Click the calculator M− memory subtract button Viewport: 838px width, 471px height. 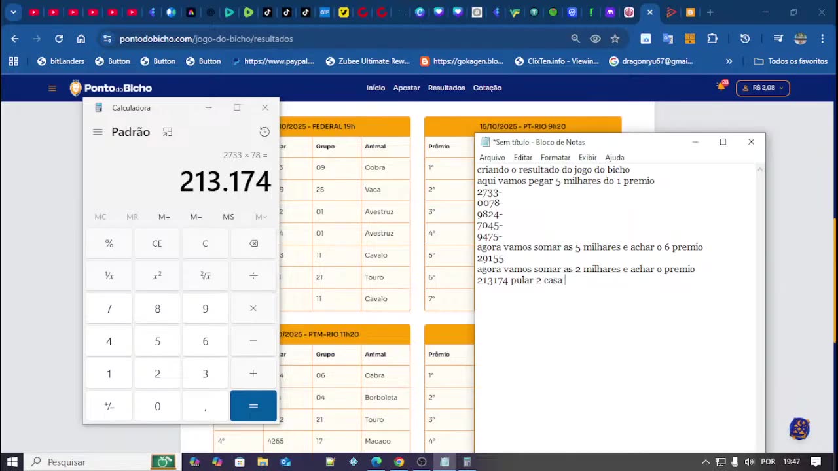[196, 217]
